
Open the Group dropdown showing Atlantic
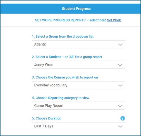78,44
